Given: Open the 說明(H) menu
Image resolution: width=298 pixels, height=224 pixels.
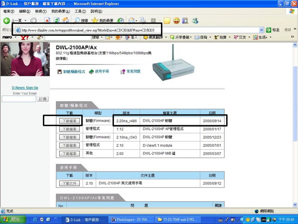Looking at the screenshot, I should (96, 12).
